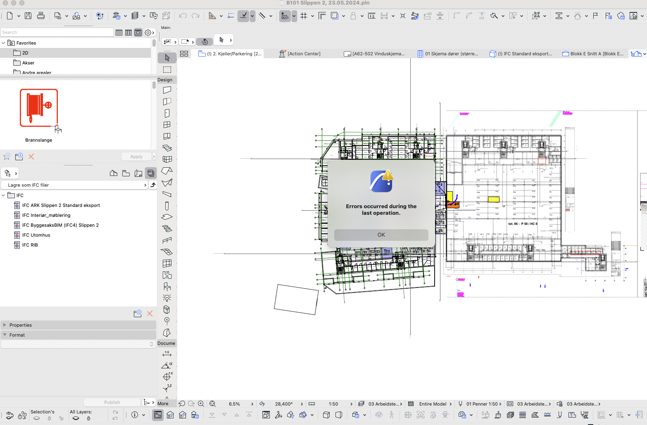This screenshot has height=425, width=647.
Task: Open the Format dropdown combo box
Action: [x=78, y=344]
